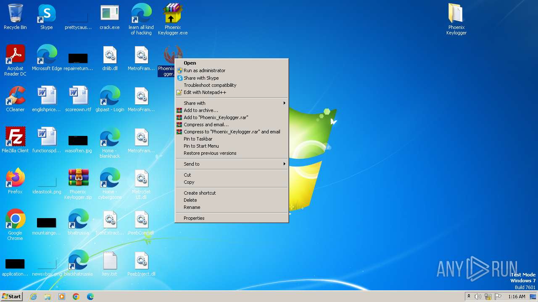Open Chrome from the taskbar
This screenshot has height=302, width=538.
point(76,297)
